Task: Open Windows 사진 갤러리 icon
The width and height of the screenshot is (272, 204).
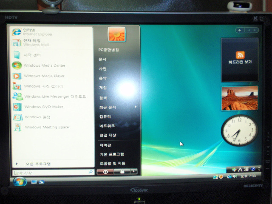Action: pos(17,86)
